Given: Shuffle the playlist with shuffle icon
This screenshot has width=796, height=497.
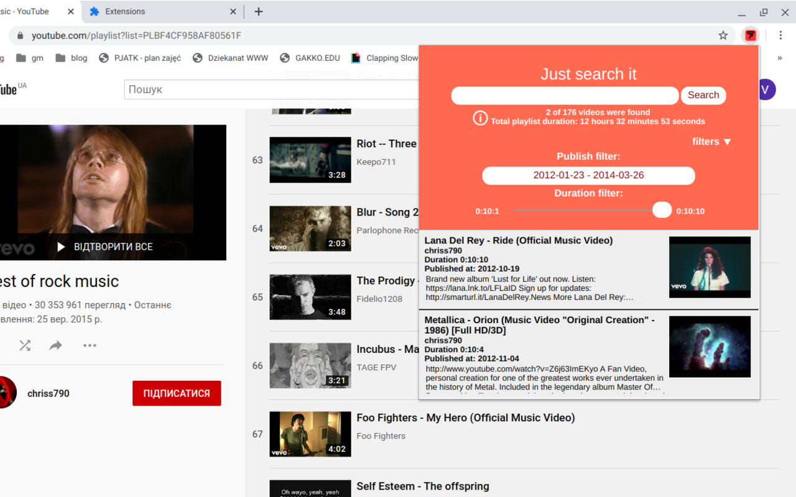Looking at the screenshot, I should (25, 345).
